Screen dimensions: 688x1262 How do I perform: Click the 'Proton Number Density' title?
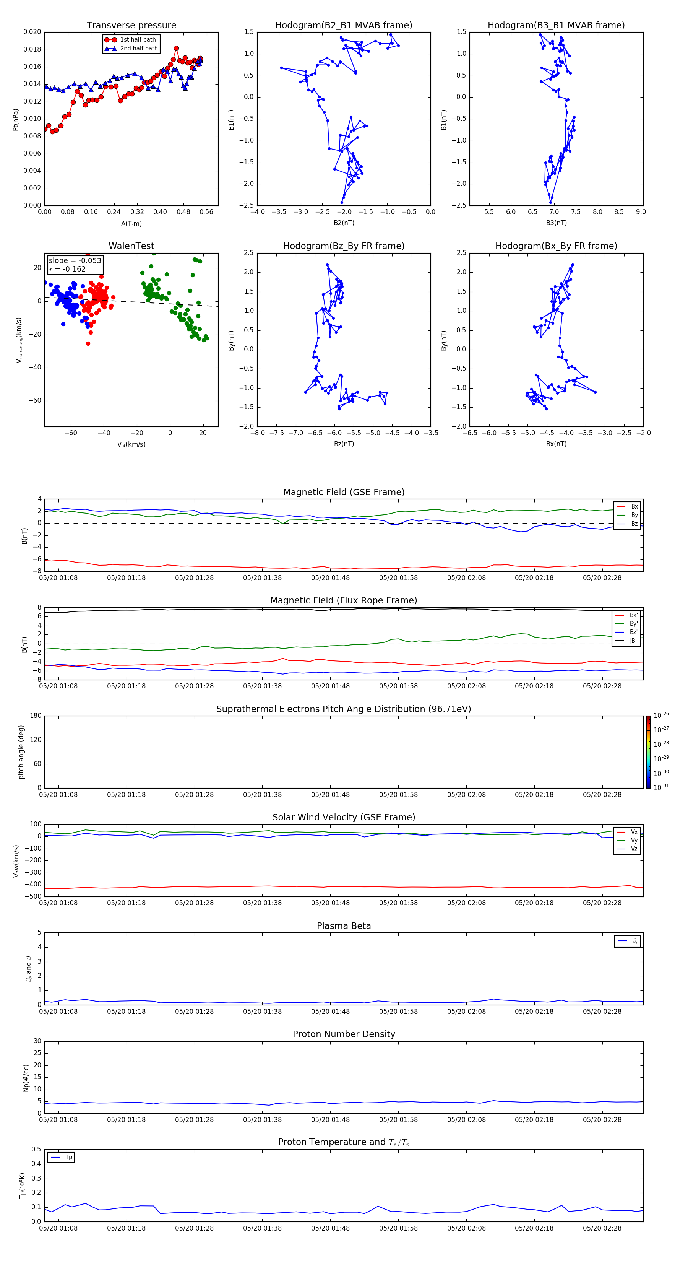pos(344,1034)
